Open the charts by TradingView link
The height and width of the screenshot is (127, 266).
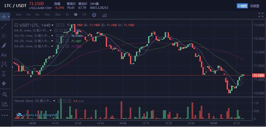pos(38,115)
